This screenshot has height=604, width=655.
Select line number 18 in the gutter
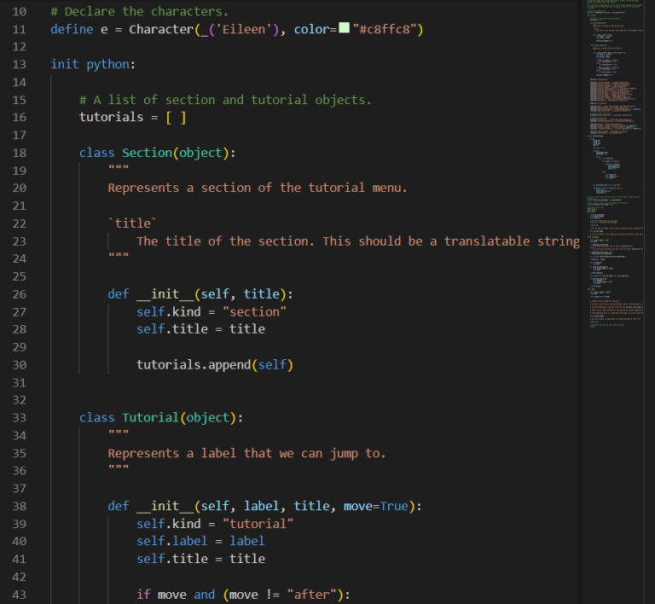19,153
